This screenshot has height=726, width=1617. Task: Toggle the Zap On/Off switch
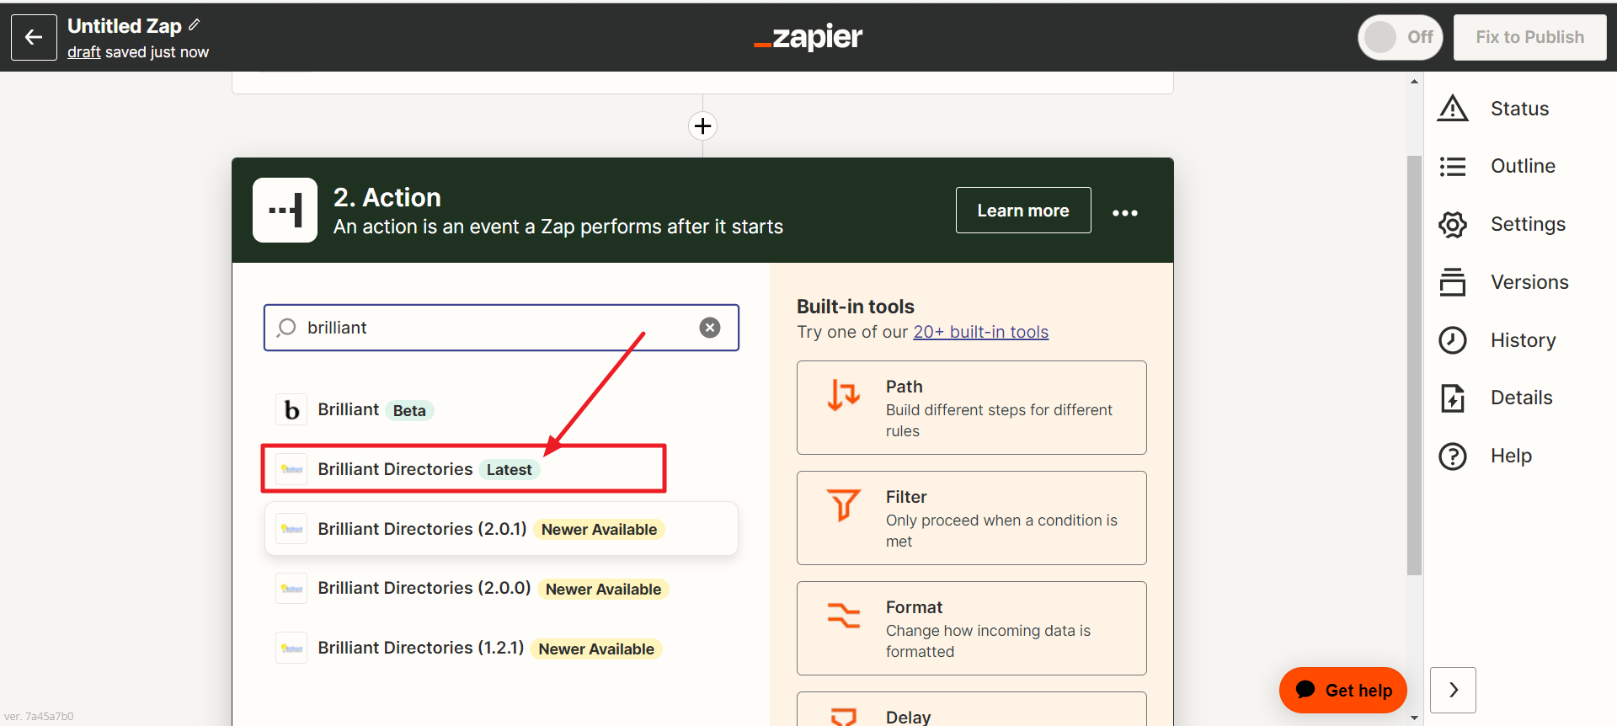tap(1401, 37)
